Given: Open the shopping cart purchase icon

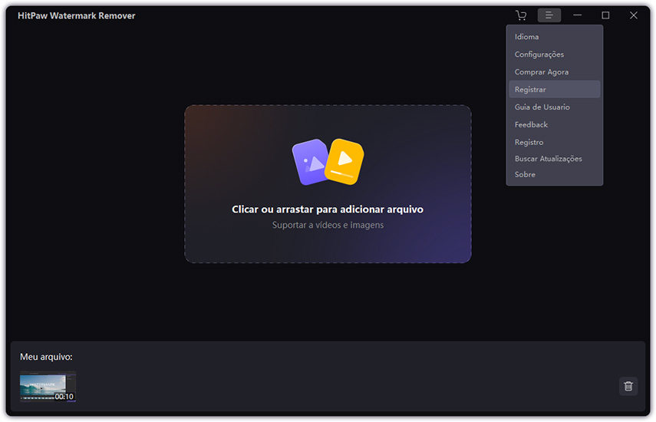Looking at the screenshot, I should tap(521, 15).
